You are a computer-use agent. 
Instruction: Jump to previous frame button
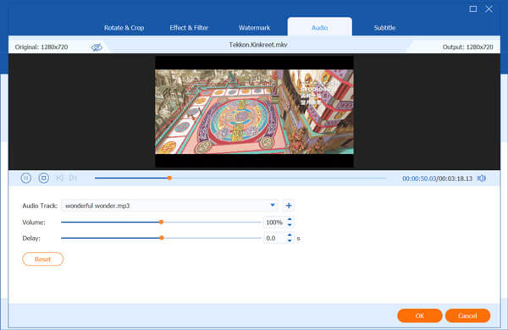tap(59, 179)
